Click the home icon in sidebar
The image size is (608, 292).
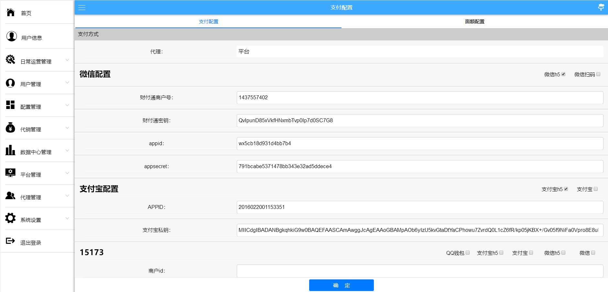11,12
